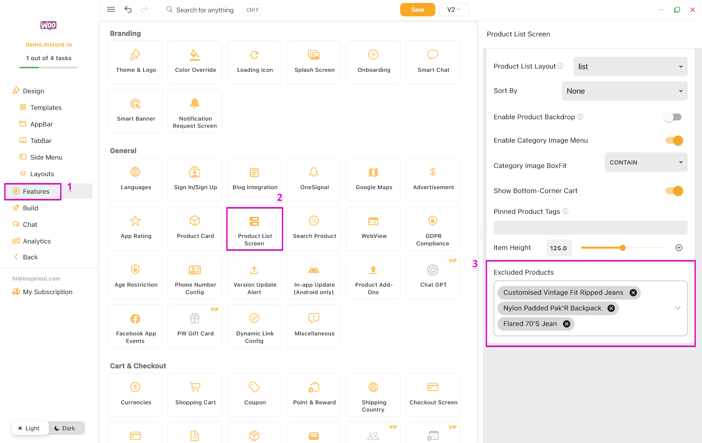Switch to Dark theme mode

[x=65, y=428]
